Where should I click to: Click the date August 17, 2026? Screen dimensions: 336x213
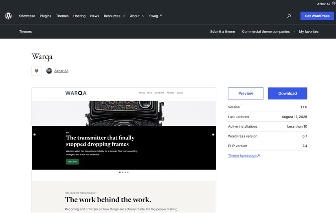pos(294,117)
